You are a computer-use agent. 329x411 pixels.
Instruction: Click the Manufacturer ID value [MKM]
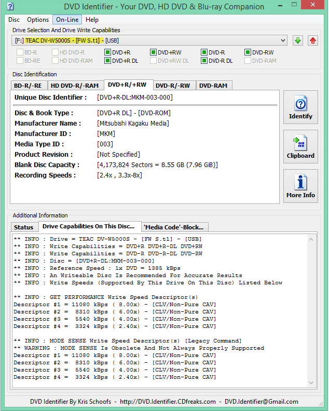tap(106, 134)
